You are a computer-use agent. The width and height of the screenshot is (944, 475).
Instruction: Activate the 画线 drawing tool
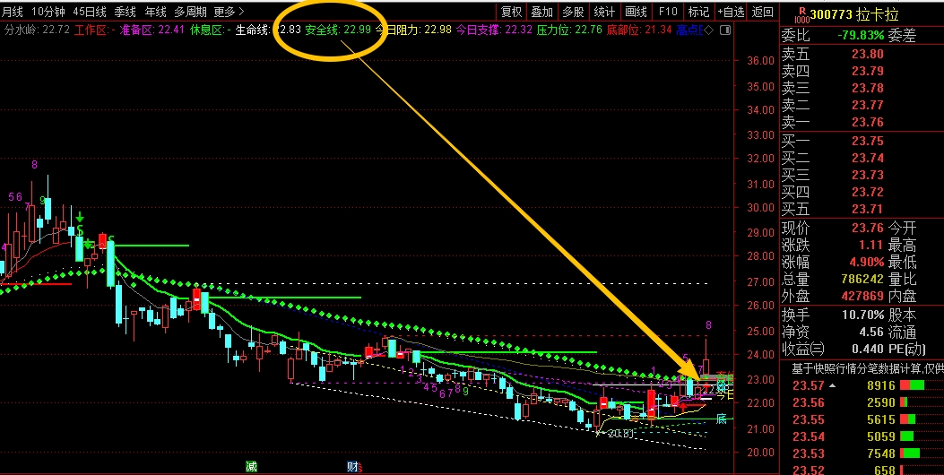tap(636, 12)
